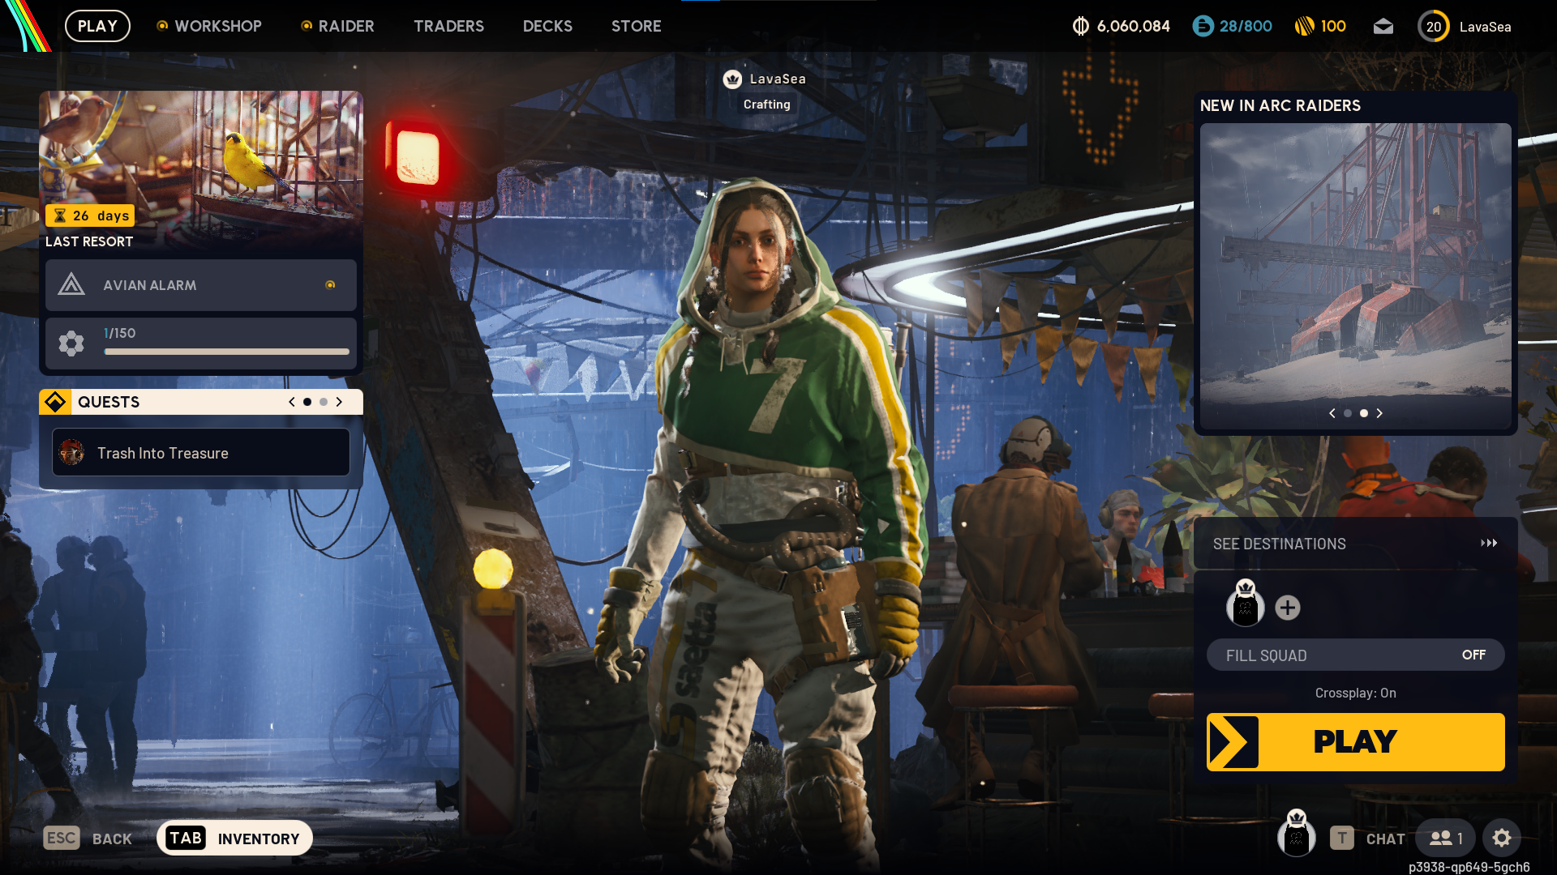The height and width of the screenshot is (875, 1557).
Task: Open Inventory with Tab button
Action: coord(234,839)
